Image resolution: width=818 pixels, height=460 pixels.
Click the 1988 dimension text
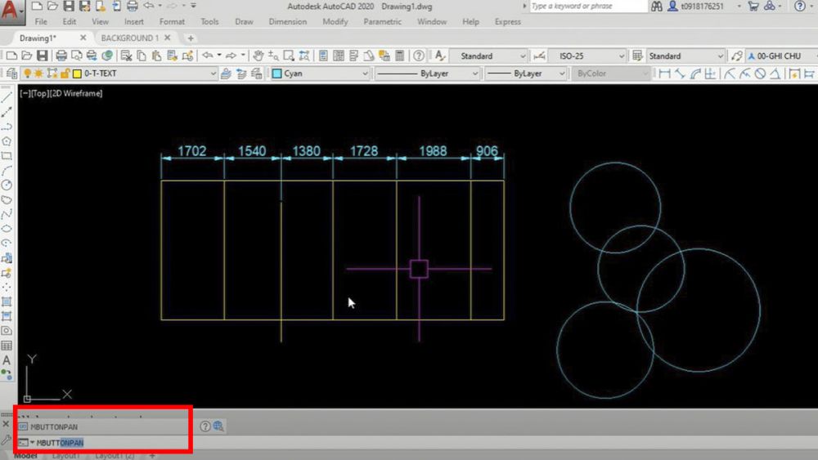coord(433,151)
